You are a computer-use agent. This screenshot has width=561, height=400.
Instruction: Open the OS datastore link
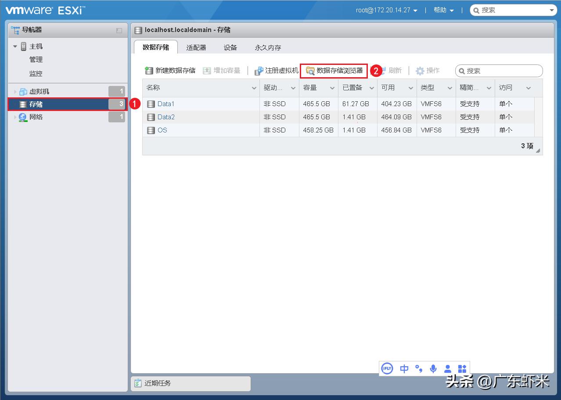click(x=162, y=130)
